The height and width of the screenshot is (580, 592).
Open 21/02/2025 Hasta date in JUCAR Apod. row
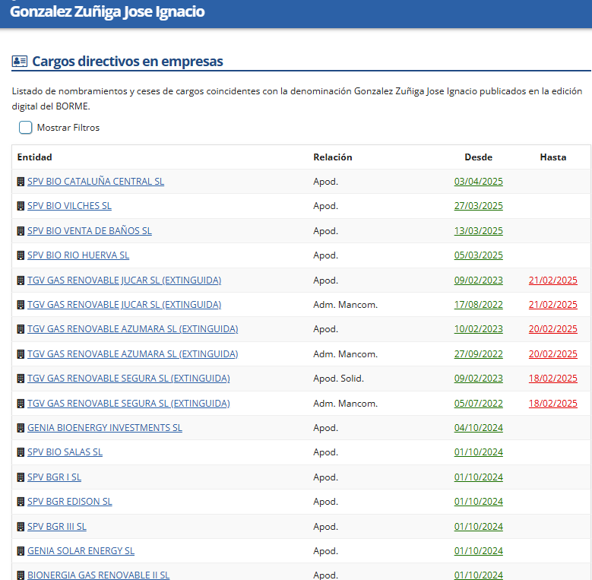pyautogui.click(x=552, y=280)
